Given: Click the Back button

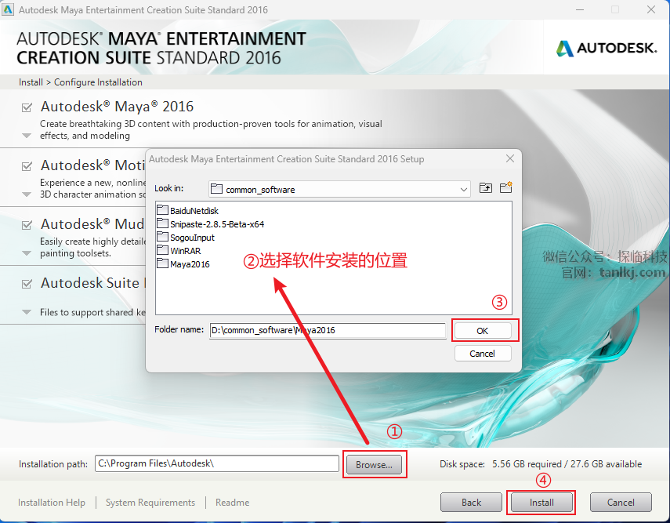Looking at the screenshot, I should pos(471,503).
